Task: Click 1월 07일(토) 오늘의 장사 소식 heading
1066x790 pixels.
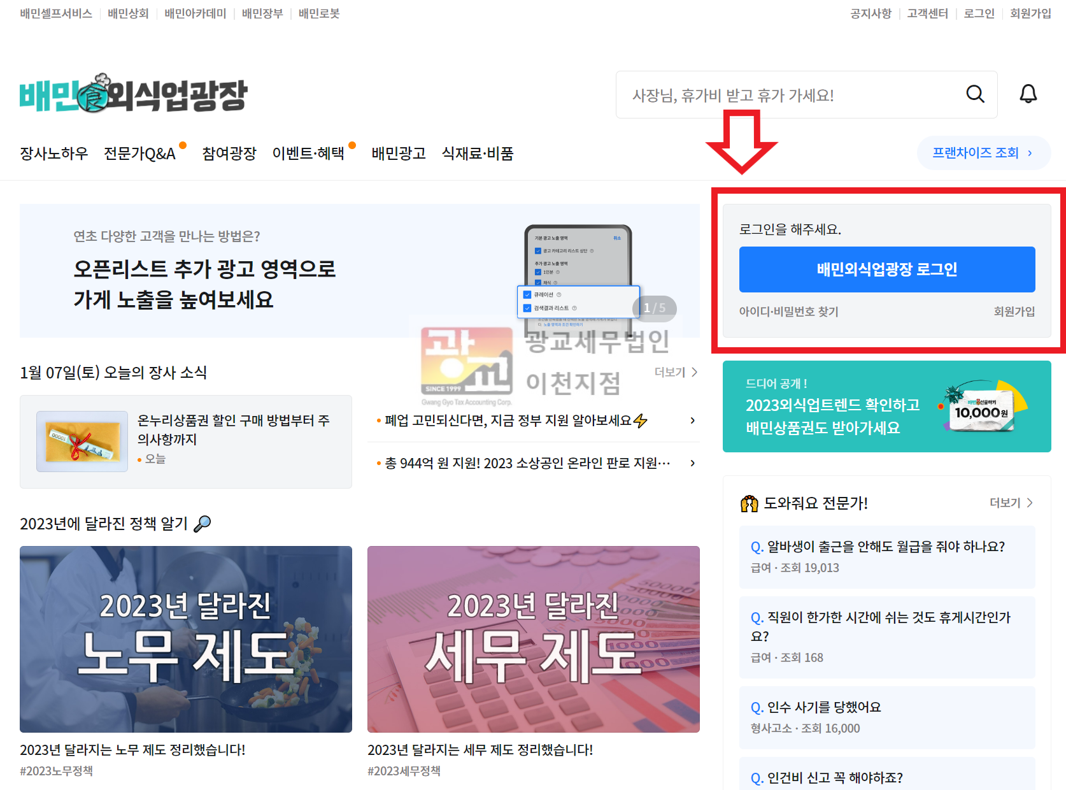Action: tap(113, 372)
